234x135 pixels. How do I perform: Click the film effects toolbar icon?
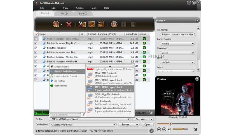tap(92, 24)
